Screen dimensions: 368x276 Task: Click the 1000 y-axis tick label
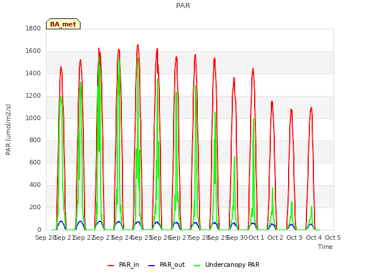pyautogui.click(x=33, y=118)
